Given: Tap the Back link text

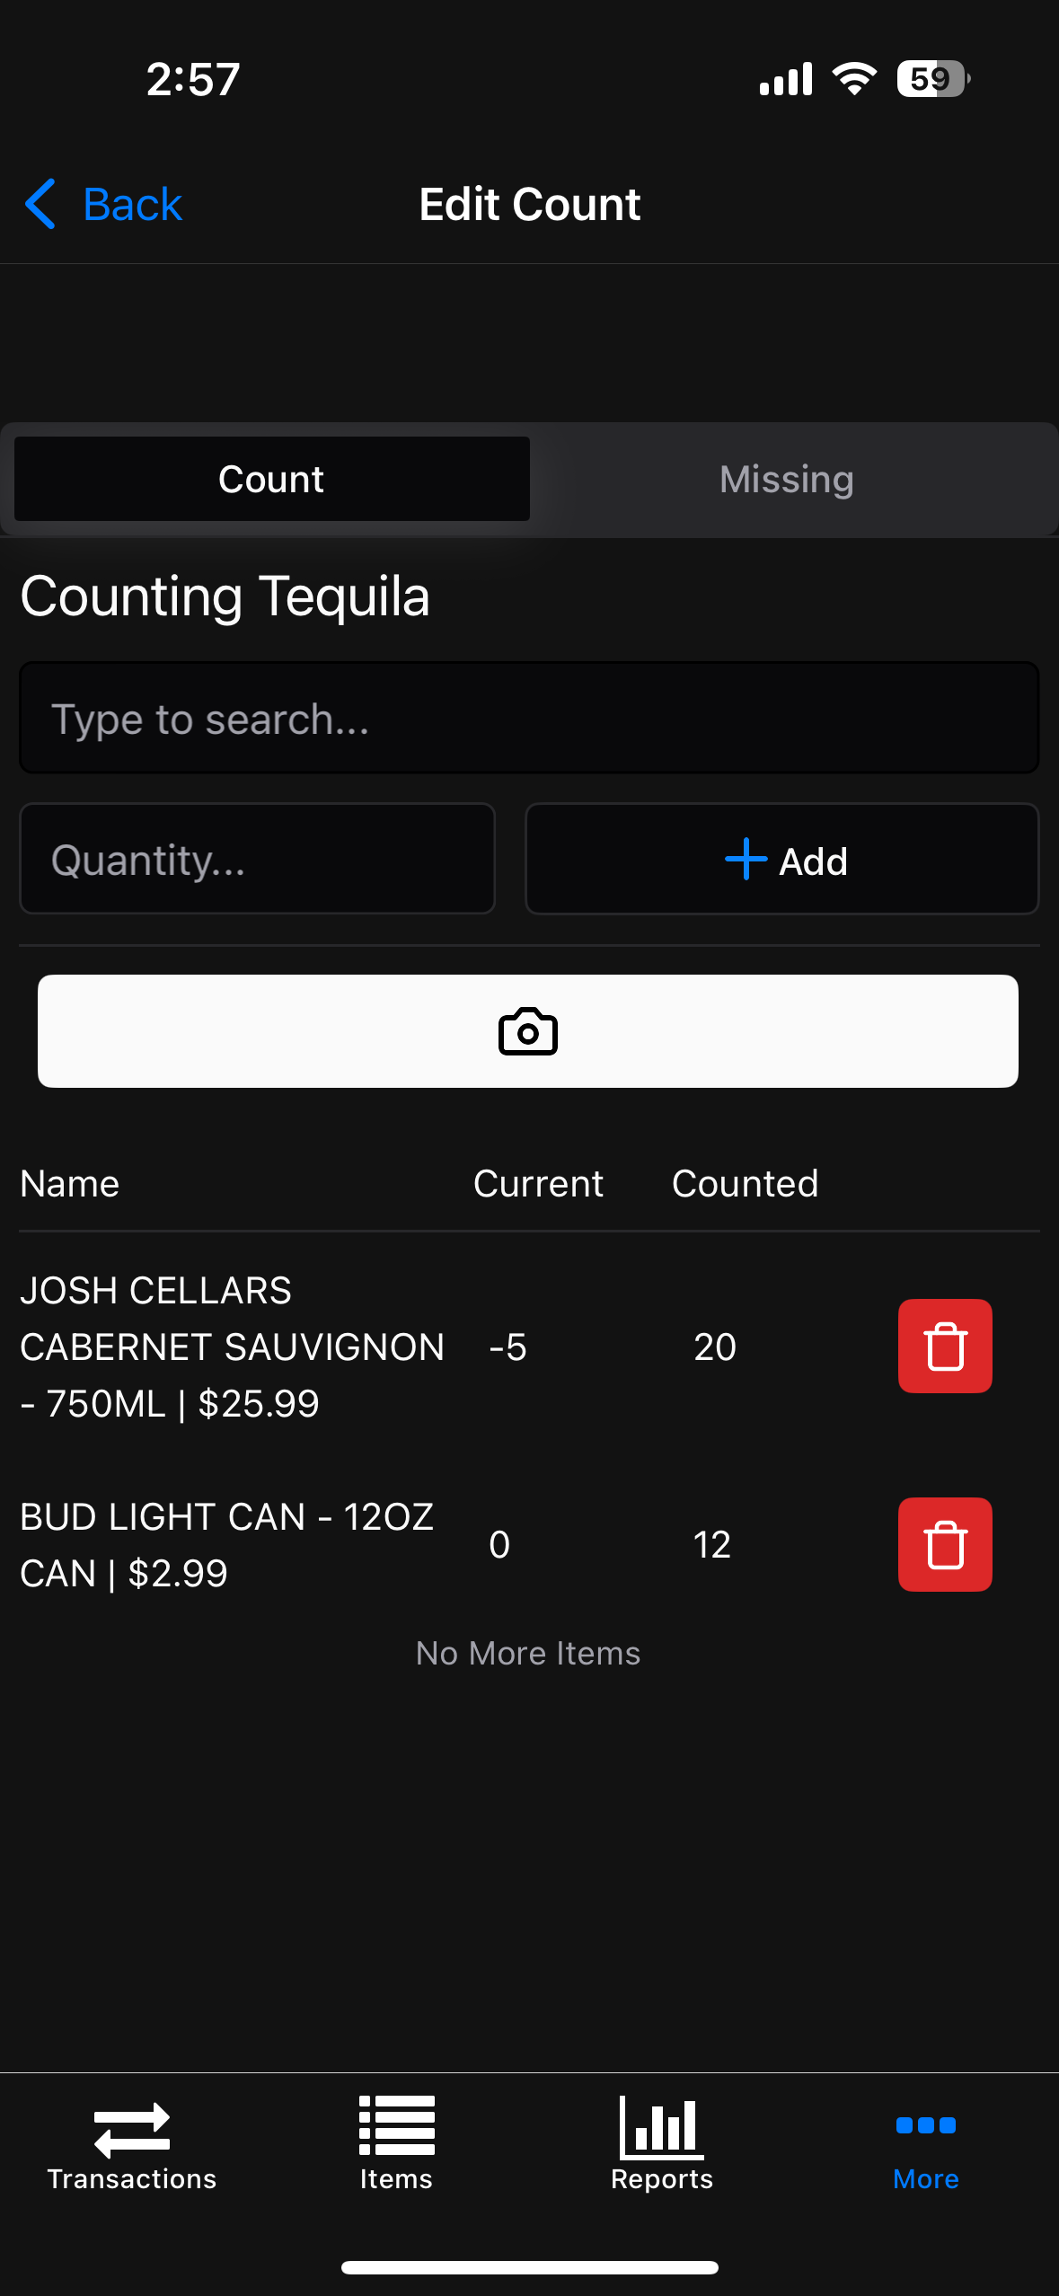Looking at the screenshot, I should click(133, 204).
